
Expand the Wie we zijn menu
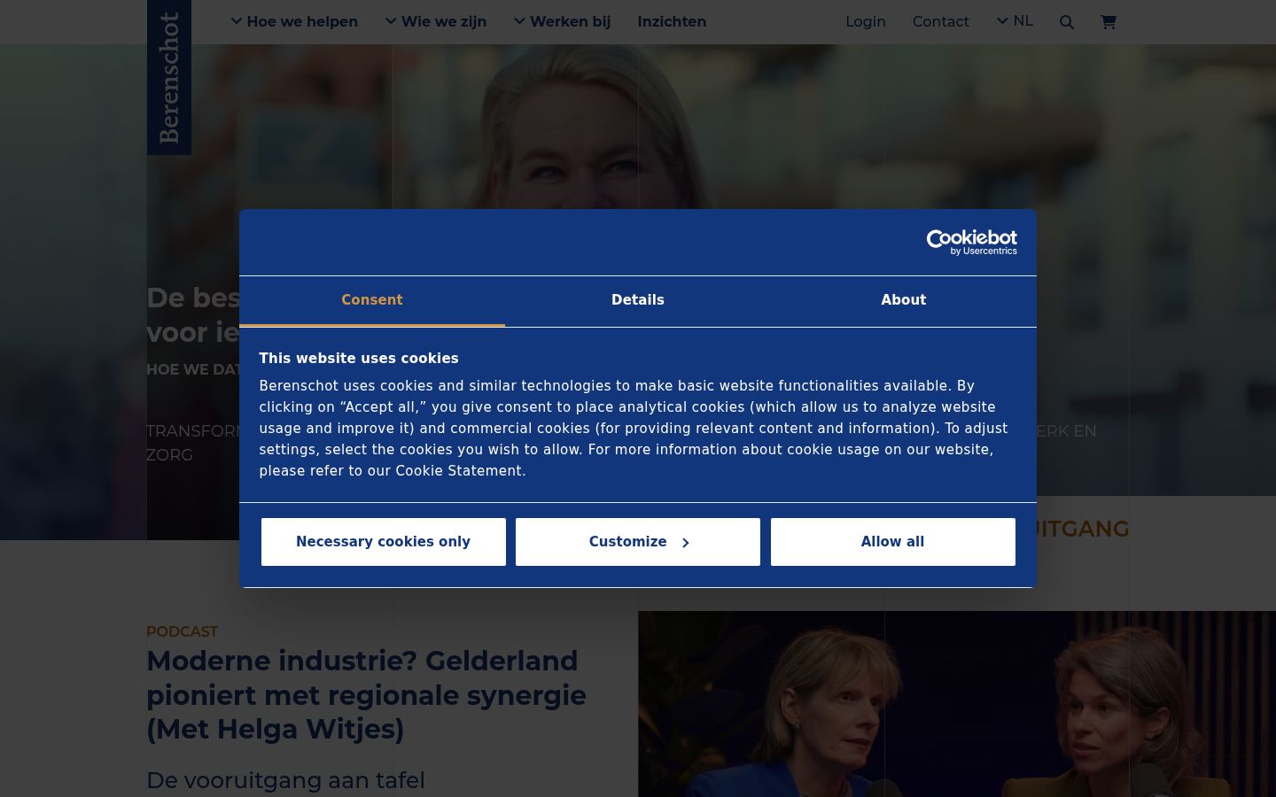436,21
